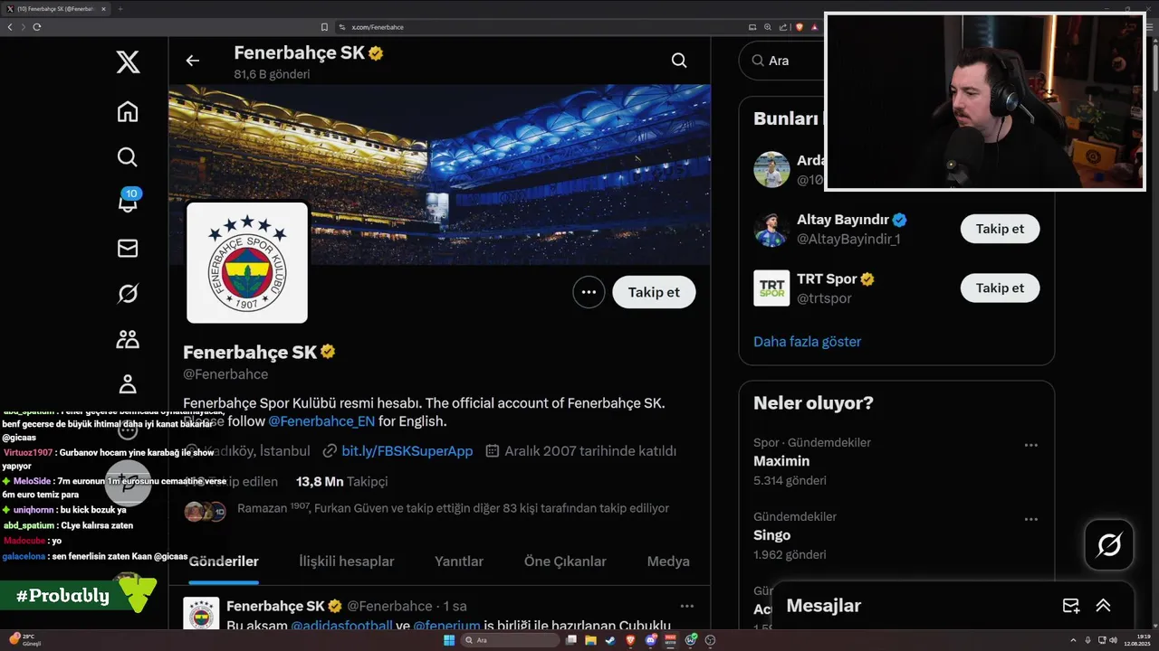Open the TRT Spor suggested name
The height and width of the screenshot is (651, 1159).
tap(827, 278)
